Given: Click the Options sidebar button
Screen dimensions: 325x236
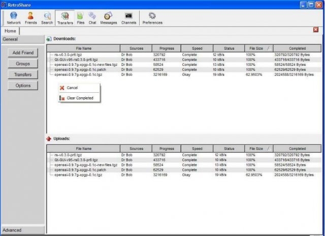Looking at the screenshot, I should (x=23, y=86).
